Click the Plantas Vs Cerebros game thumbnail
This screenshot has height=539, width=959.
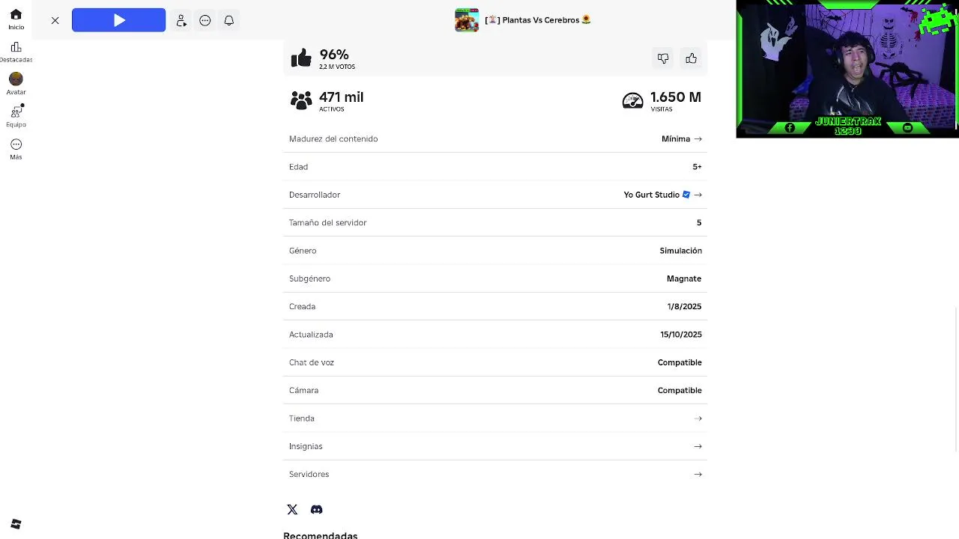click(x=467, y=20)
